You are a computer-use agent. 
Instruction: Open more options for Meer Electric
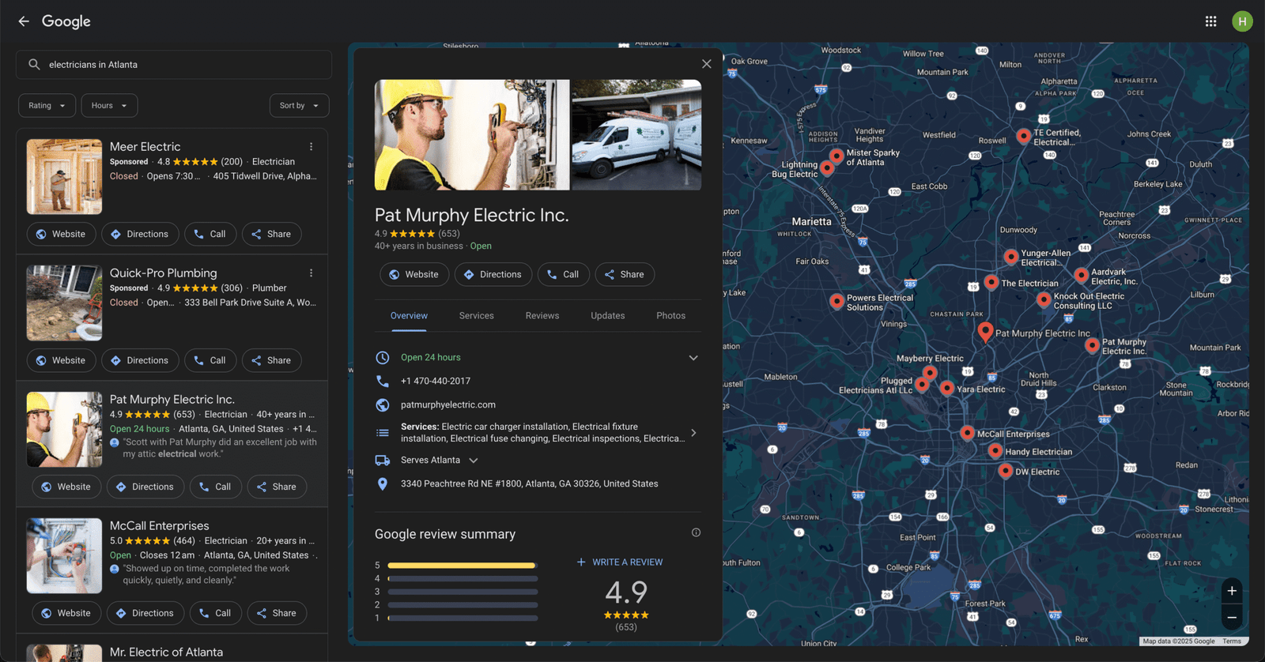[312, 147]
